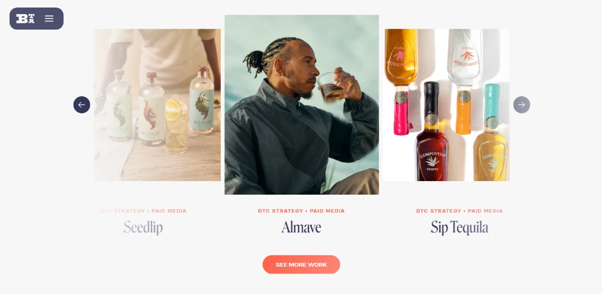Screen dimensions: 602x294
Task: Click the Seedlip project title
Action: point(143,227)
